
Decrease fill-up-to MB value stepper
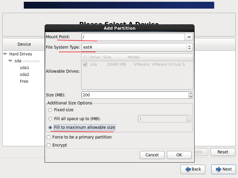pos(189,121)
